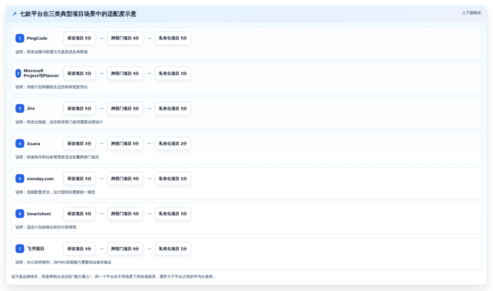Select 飞书项目's 跨部门项目 4分 chip
The image size is (493, 291).
pyautogui.click(x=125, y=249)
